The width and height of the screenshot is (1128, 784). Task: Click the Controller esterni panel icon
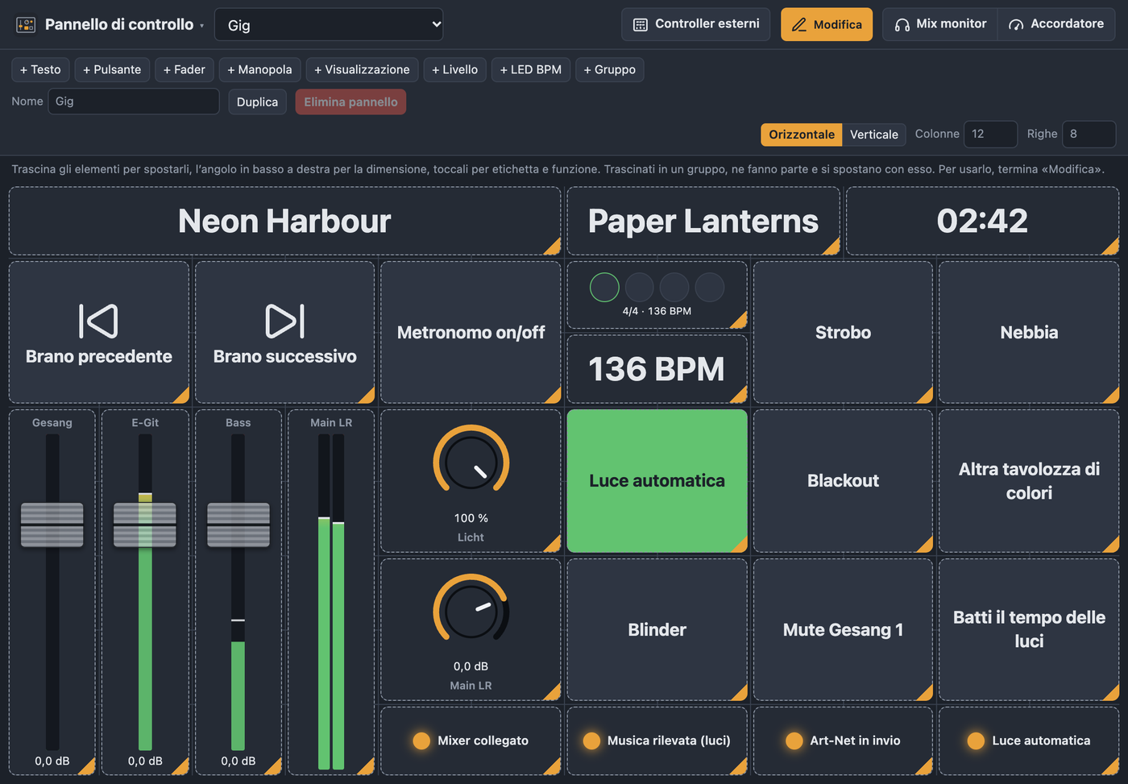[641, 25]
